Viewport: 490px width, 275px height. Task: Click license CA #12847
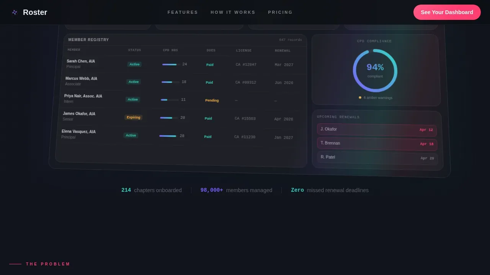(246, 65)
